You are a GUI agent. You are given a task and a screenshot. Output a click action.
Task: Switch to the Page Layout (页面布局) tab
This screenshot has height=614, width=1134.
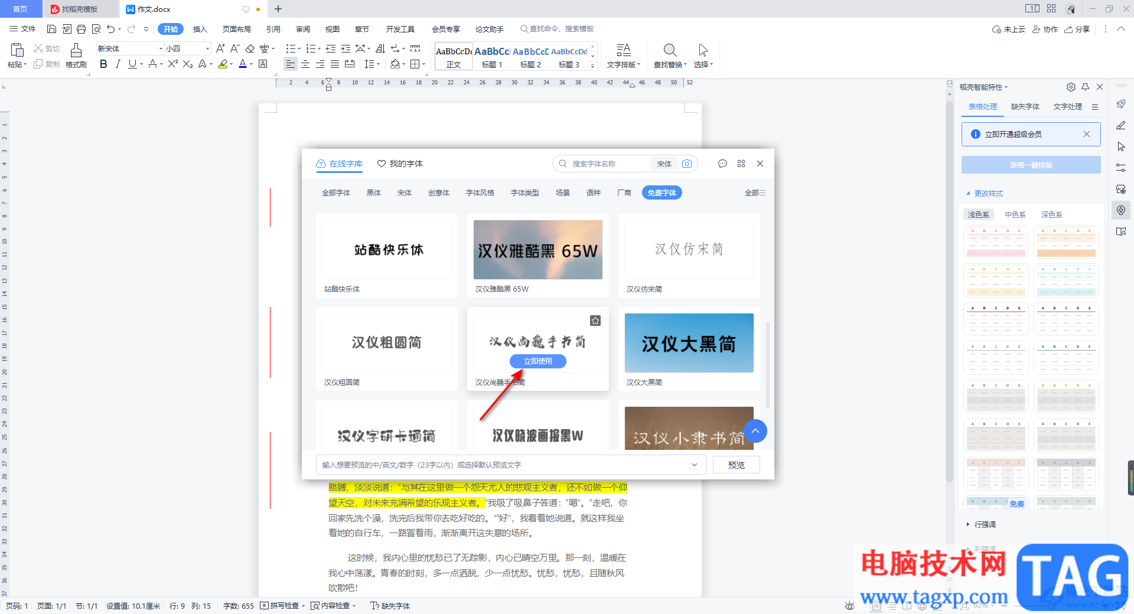point(237,29)
